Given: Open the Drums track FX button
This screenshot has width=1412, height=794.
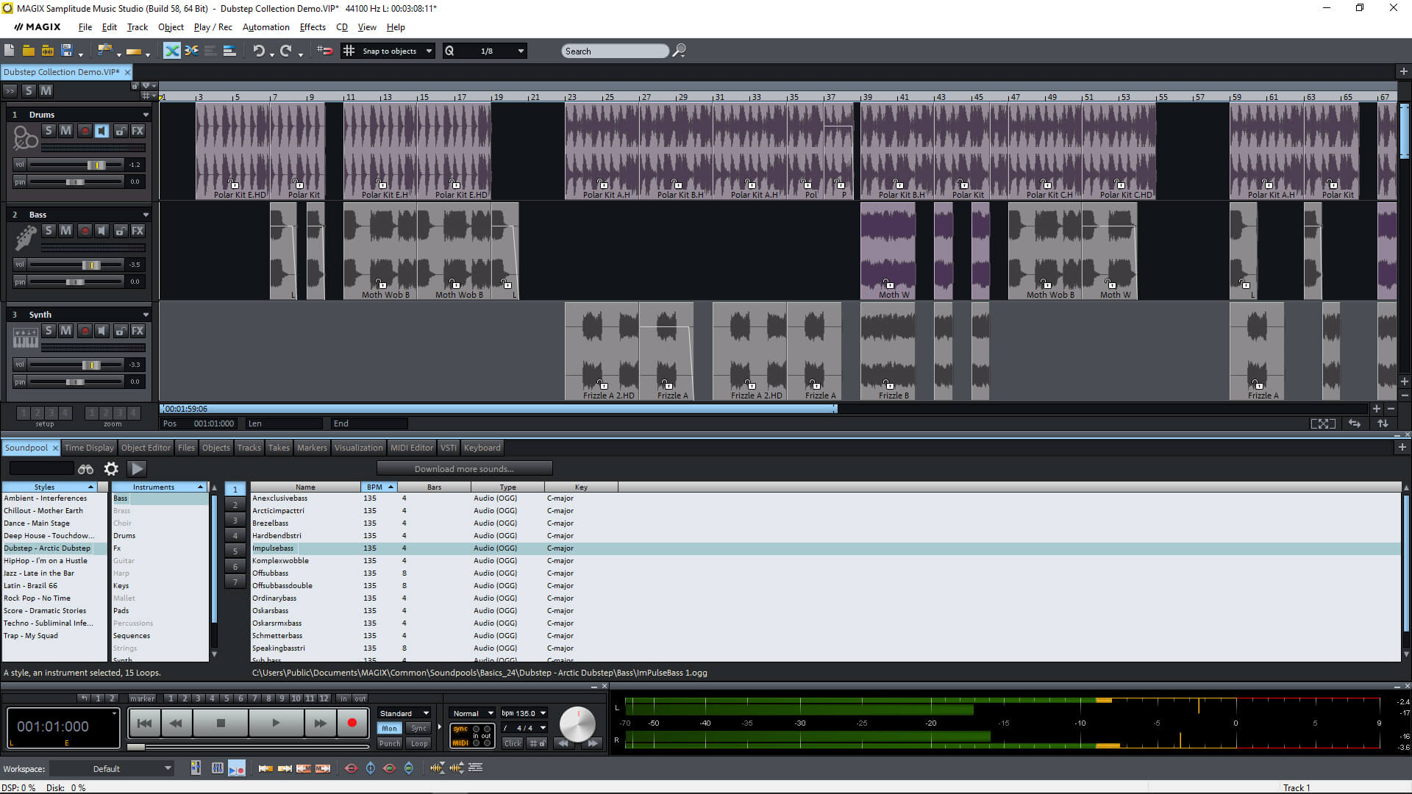Looking at the screenshot, I should pos(138,131).
